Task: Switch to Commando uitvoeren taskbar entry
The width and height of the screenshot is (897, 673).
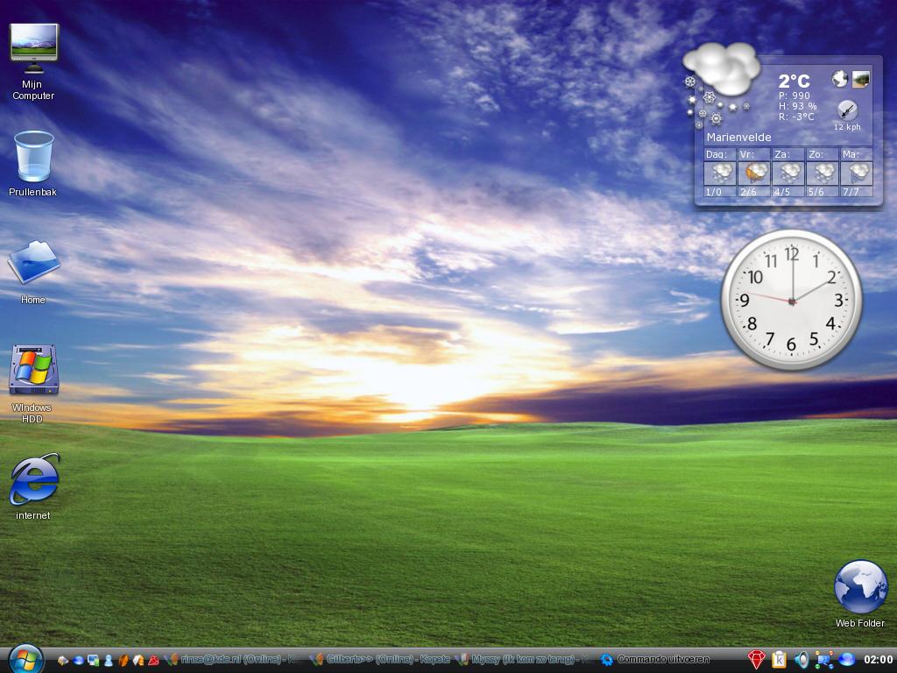Action: coord(655,660)
